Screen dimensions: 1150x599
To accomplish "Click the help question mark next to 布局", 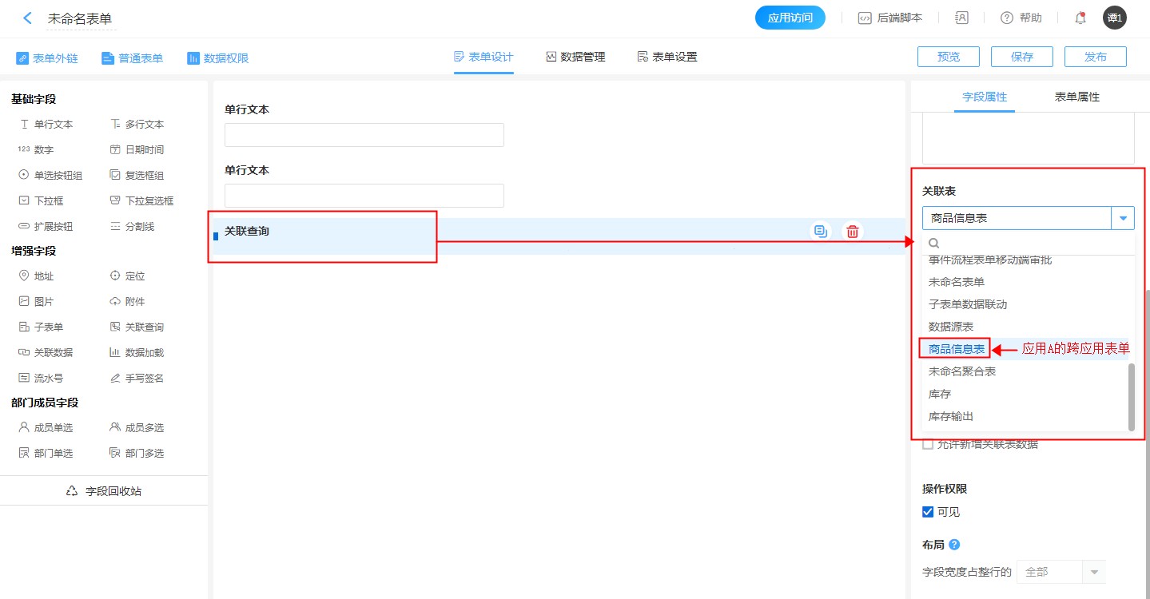I will [x=953, y=545].
